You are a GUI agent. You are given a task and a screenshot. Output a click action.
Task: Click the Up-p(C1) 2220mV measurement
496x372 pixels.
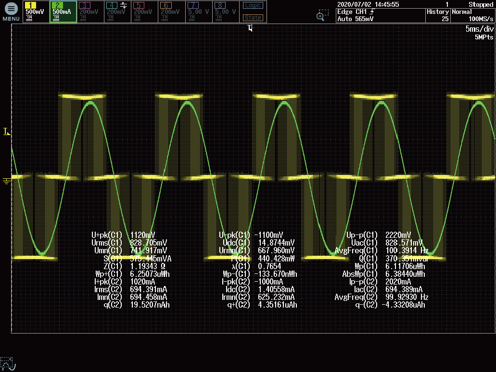pos(379,235)
